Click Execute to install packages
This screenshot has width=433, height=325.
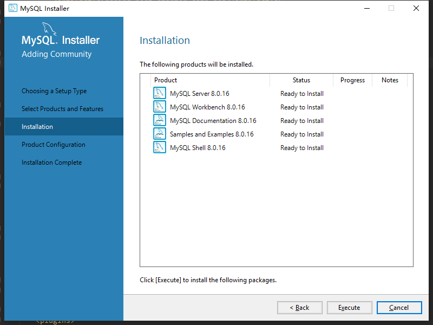[349, 308]
